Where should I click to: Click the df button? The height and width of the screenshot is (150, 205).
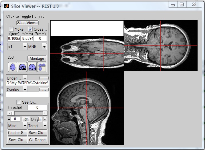(26, 119)
